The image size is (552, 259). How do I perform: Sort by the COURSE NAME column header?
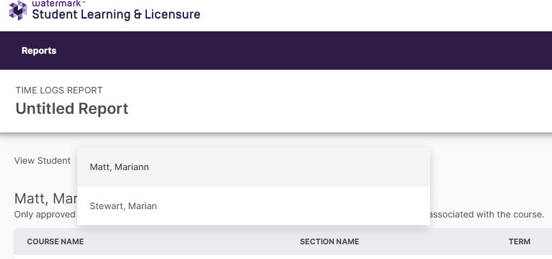55,242
